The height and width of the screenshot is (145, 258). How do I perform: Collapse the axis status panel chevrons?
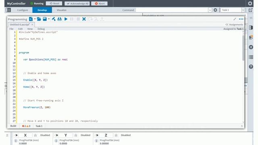(7, 135)
